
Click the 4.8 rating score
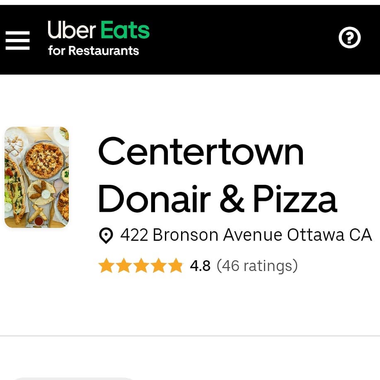pos(200,266)
